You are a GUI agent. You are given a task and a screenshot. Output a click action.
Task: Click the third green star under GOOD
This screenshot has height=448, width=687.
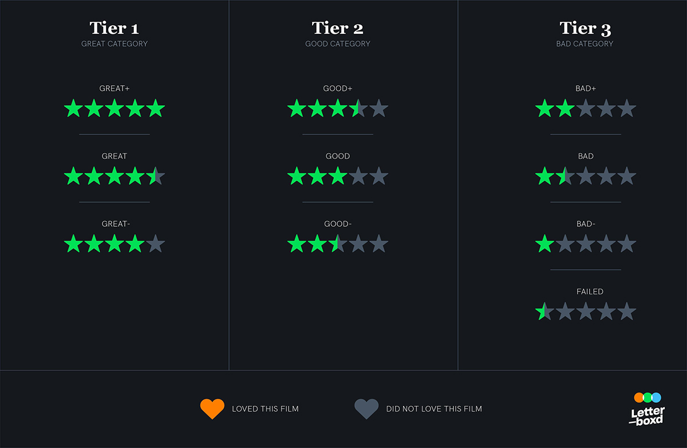pyautogui.click(x=338, y=176)
